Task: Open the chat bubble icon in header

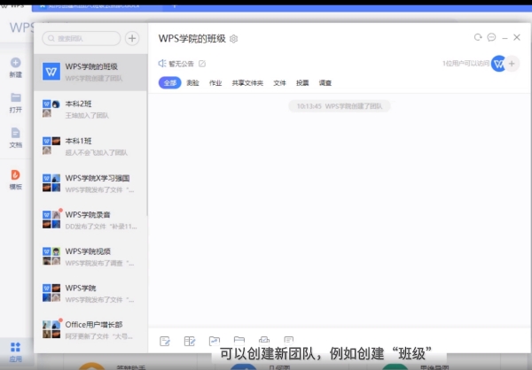Action: pyautogui.click(x=491, y=37)
